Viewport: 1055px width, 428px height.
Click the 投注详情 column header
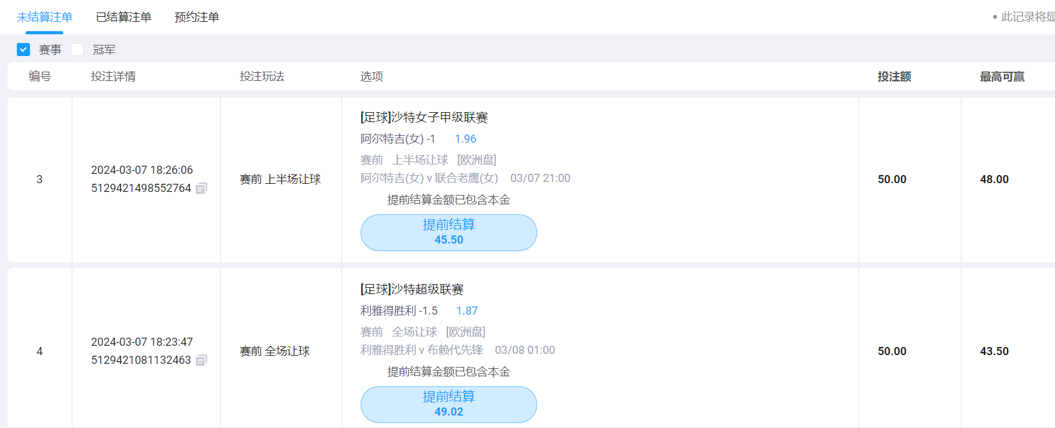(114, 77)
